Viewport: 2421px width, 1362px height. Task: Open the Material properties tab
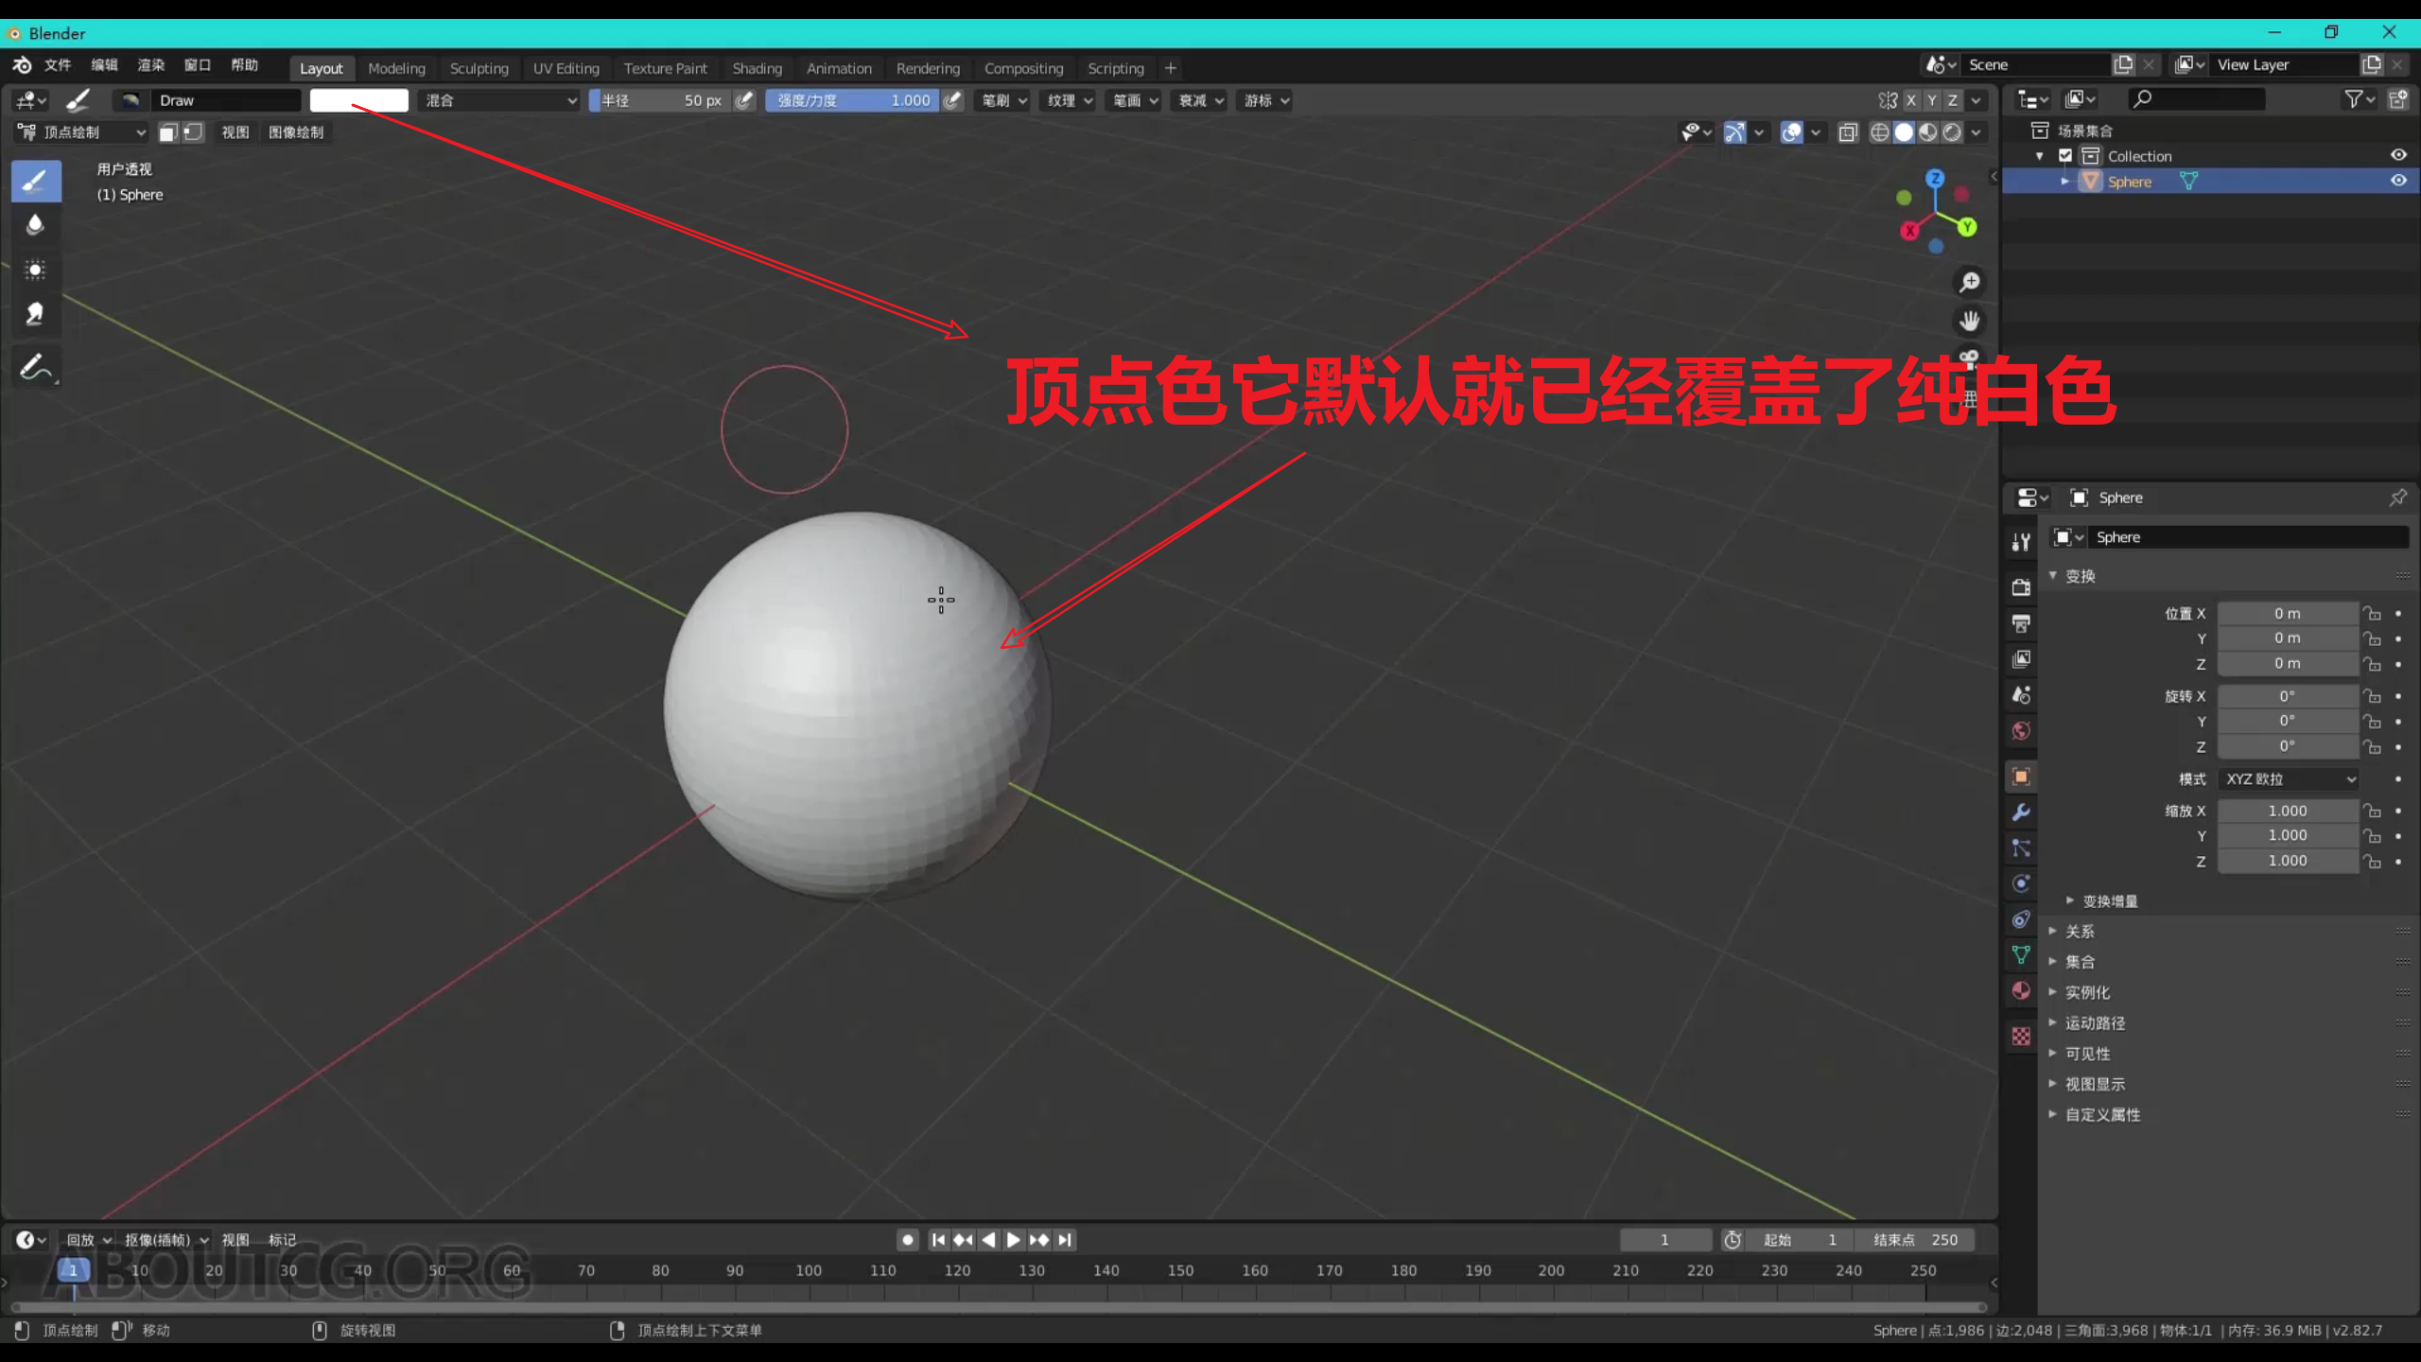click(2021, 990)
